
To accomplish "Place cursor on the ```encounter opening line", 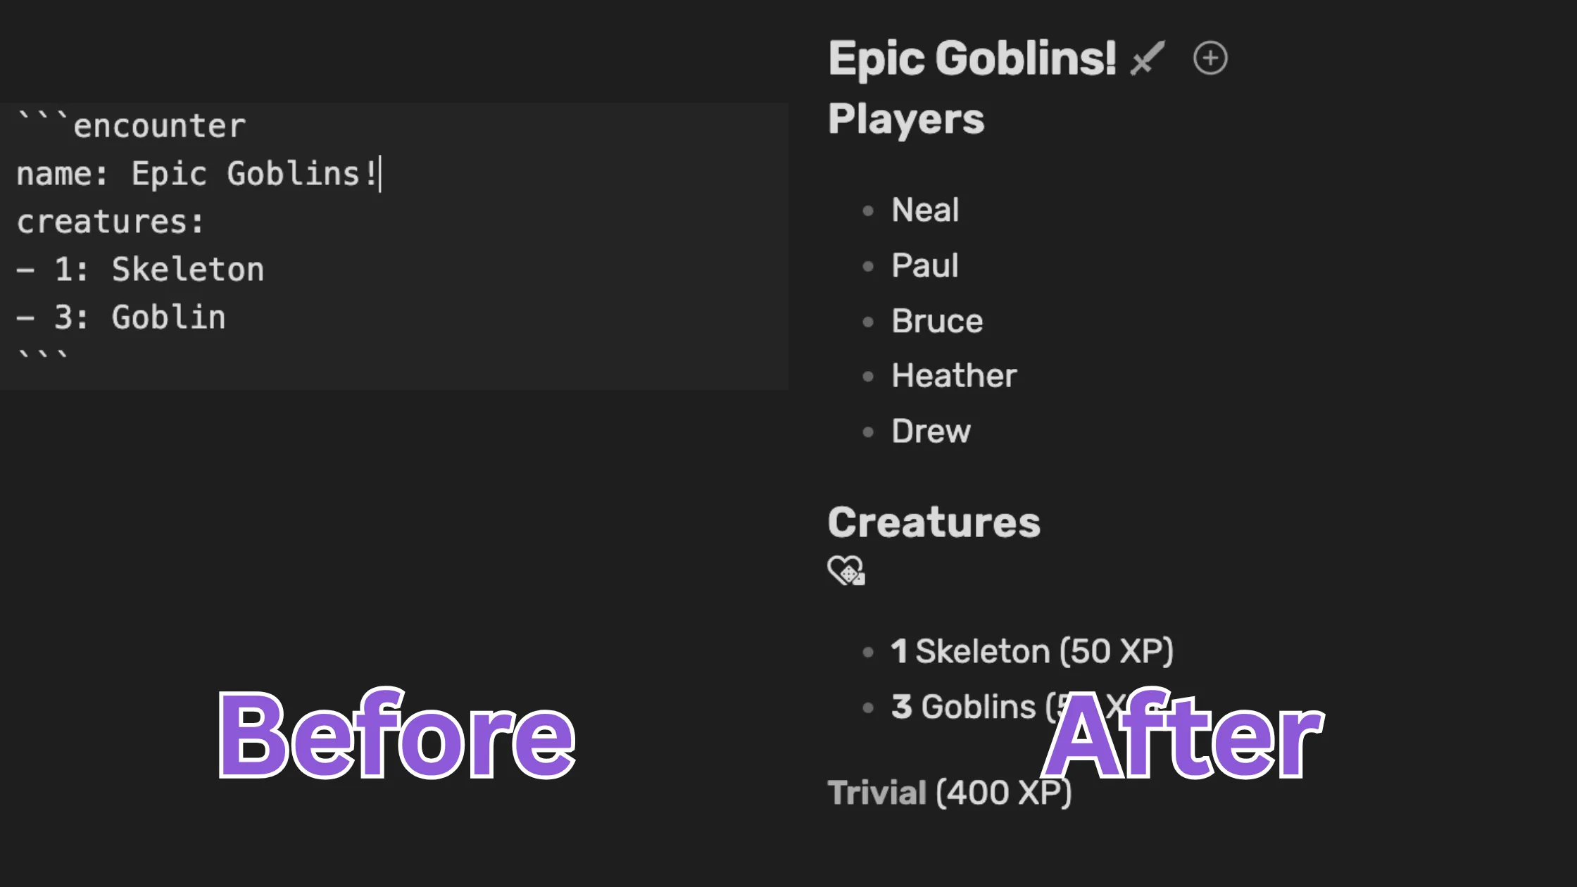I will pyautogui.click(x=132, y=126).
